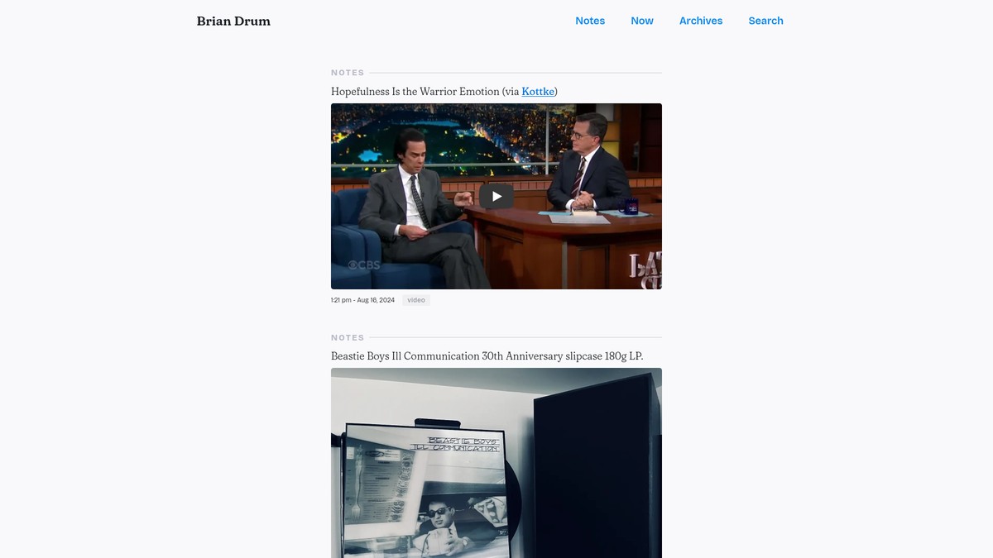The width and height of the screenshot is (993, 558).
Task: Go to the Notes page in navigation
Action: tap(590, 21)
